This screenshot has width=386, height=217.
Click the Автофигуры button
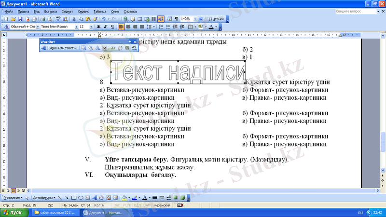coord(43,198)
